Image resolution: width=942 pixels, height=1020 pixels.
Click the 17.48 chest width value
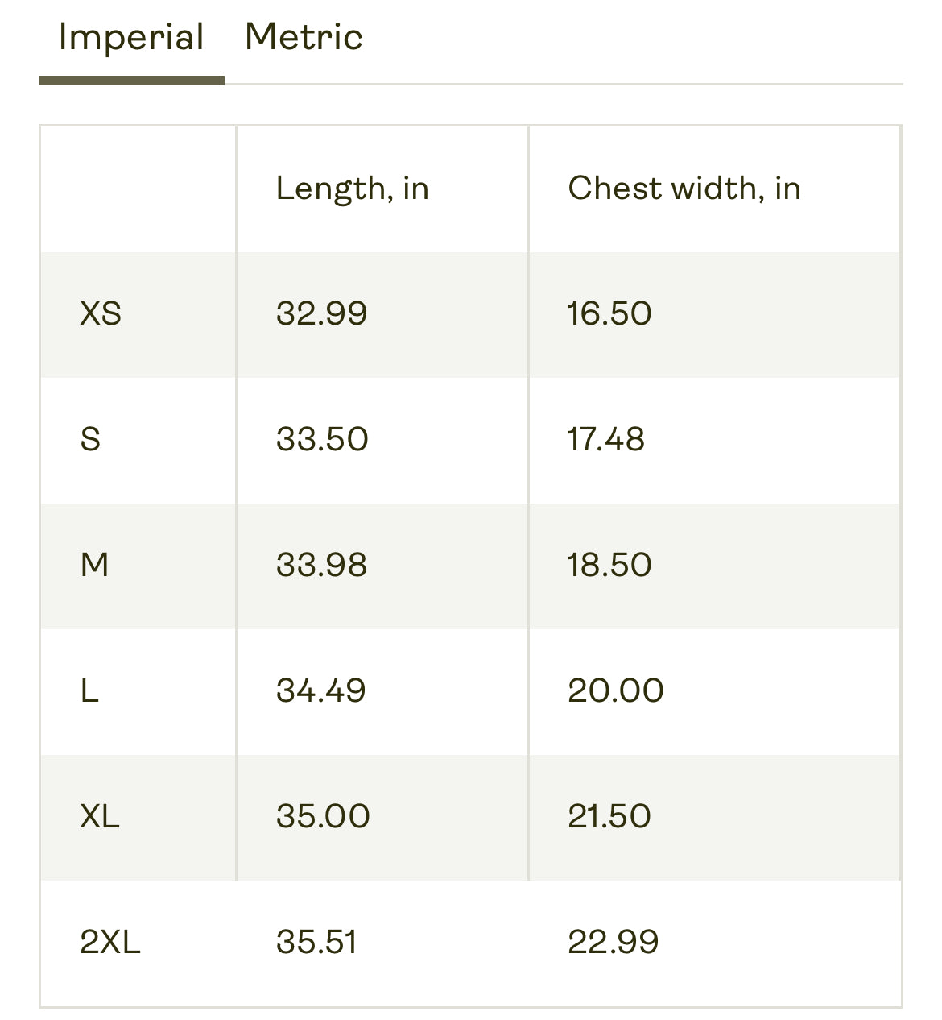pyautogui.click(x=606, y=439)
